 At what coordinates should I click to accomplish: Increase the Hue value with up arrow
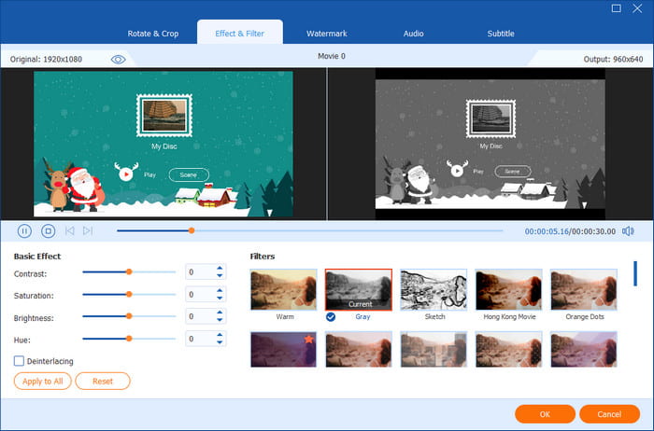pyautogui.click(x=220, y=335)
